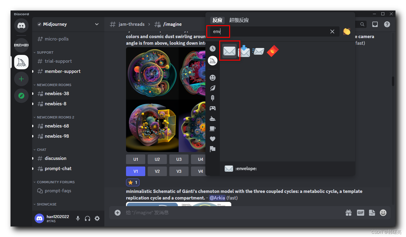Open the member-support channel
Viewport: 406px width, 237px height.
(68, 71)
